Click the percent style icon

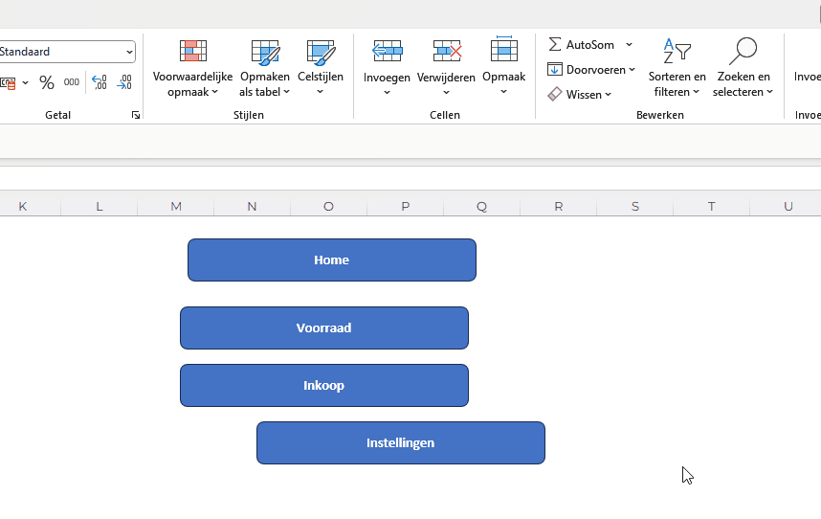46,82
